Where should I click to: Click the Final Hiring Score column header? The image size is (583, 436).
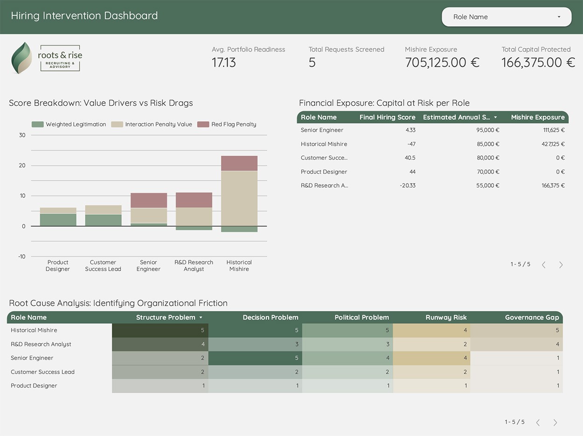387,117
